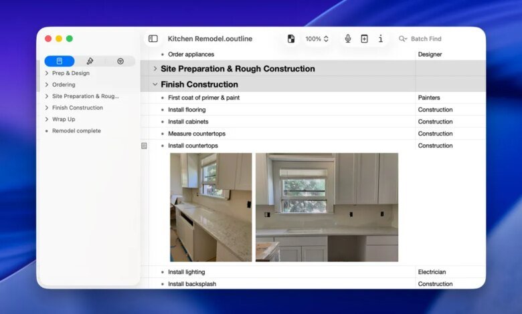Select the right kitchen window photo
This screenshot has height=314, width=522.
pos(327,207)
